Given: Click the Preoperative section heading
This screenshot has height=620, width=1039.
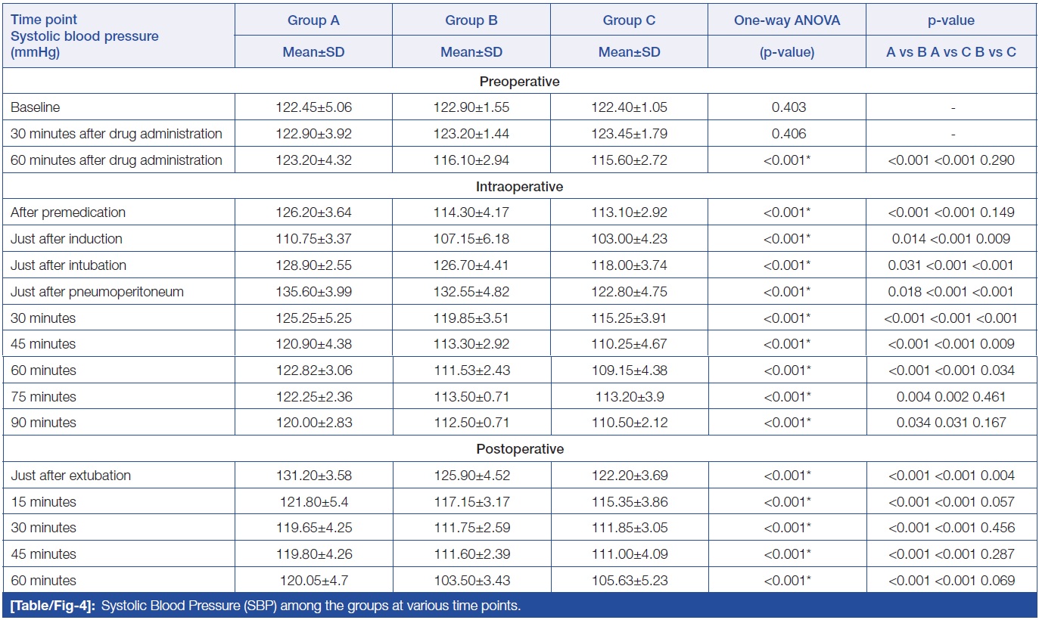Looking at the screenshot, I should click(x=519, y=82).
